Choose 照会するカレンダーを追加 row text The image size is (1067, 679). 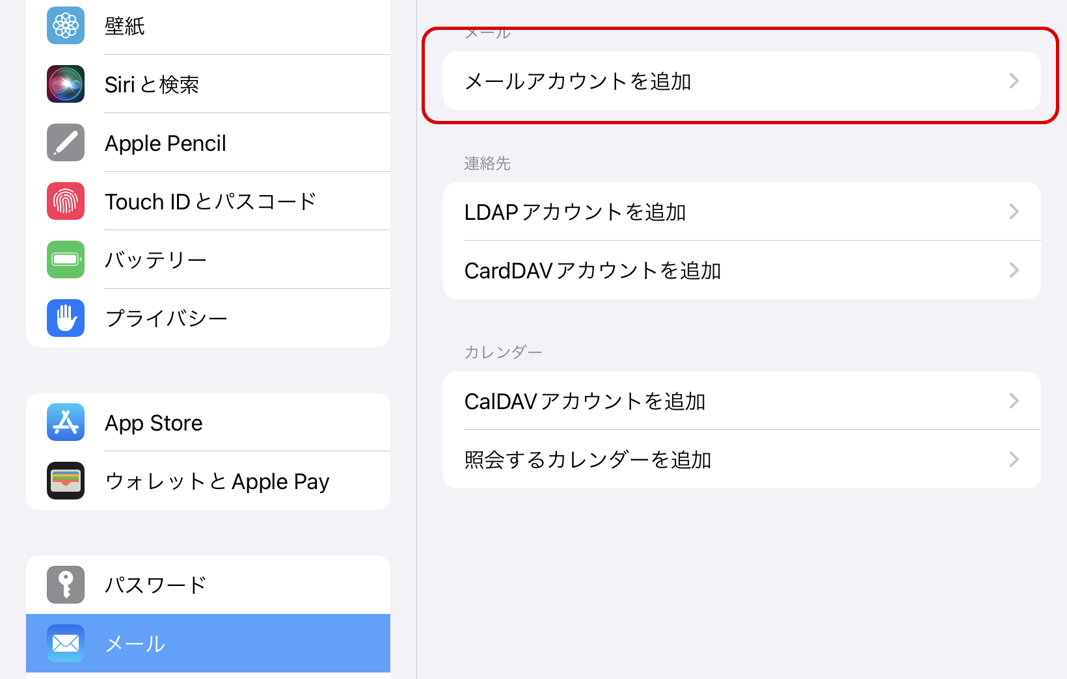coord(588,460)
